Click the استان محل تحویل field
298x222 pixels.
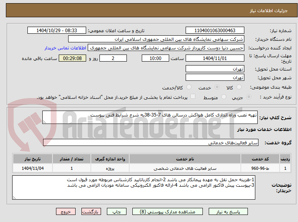(215, 69)
